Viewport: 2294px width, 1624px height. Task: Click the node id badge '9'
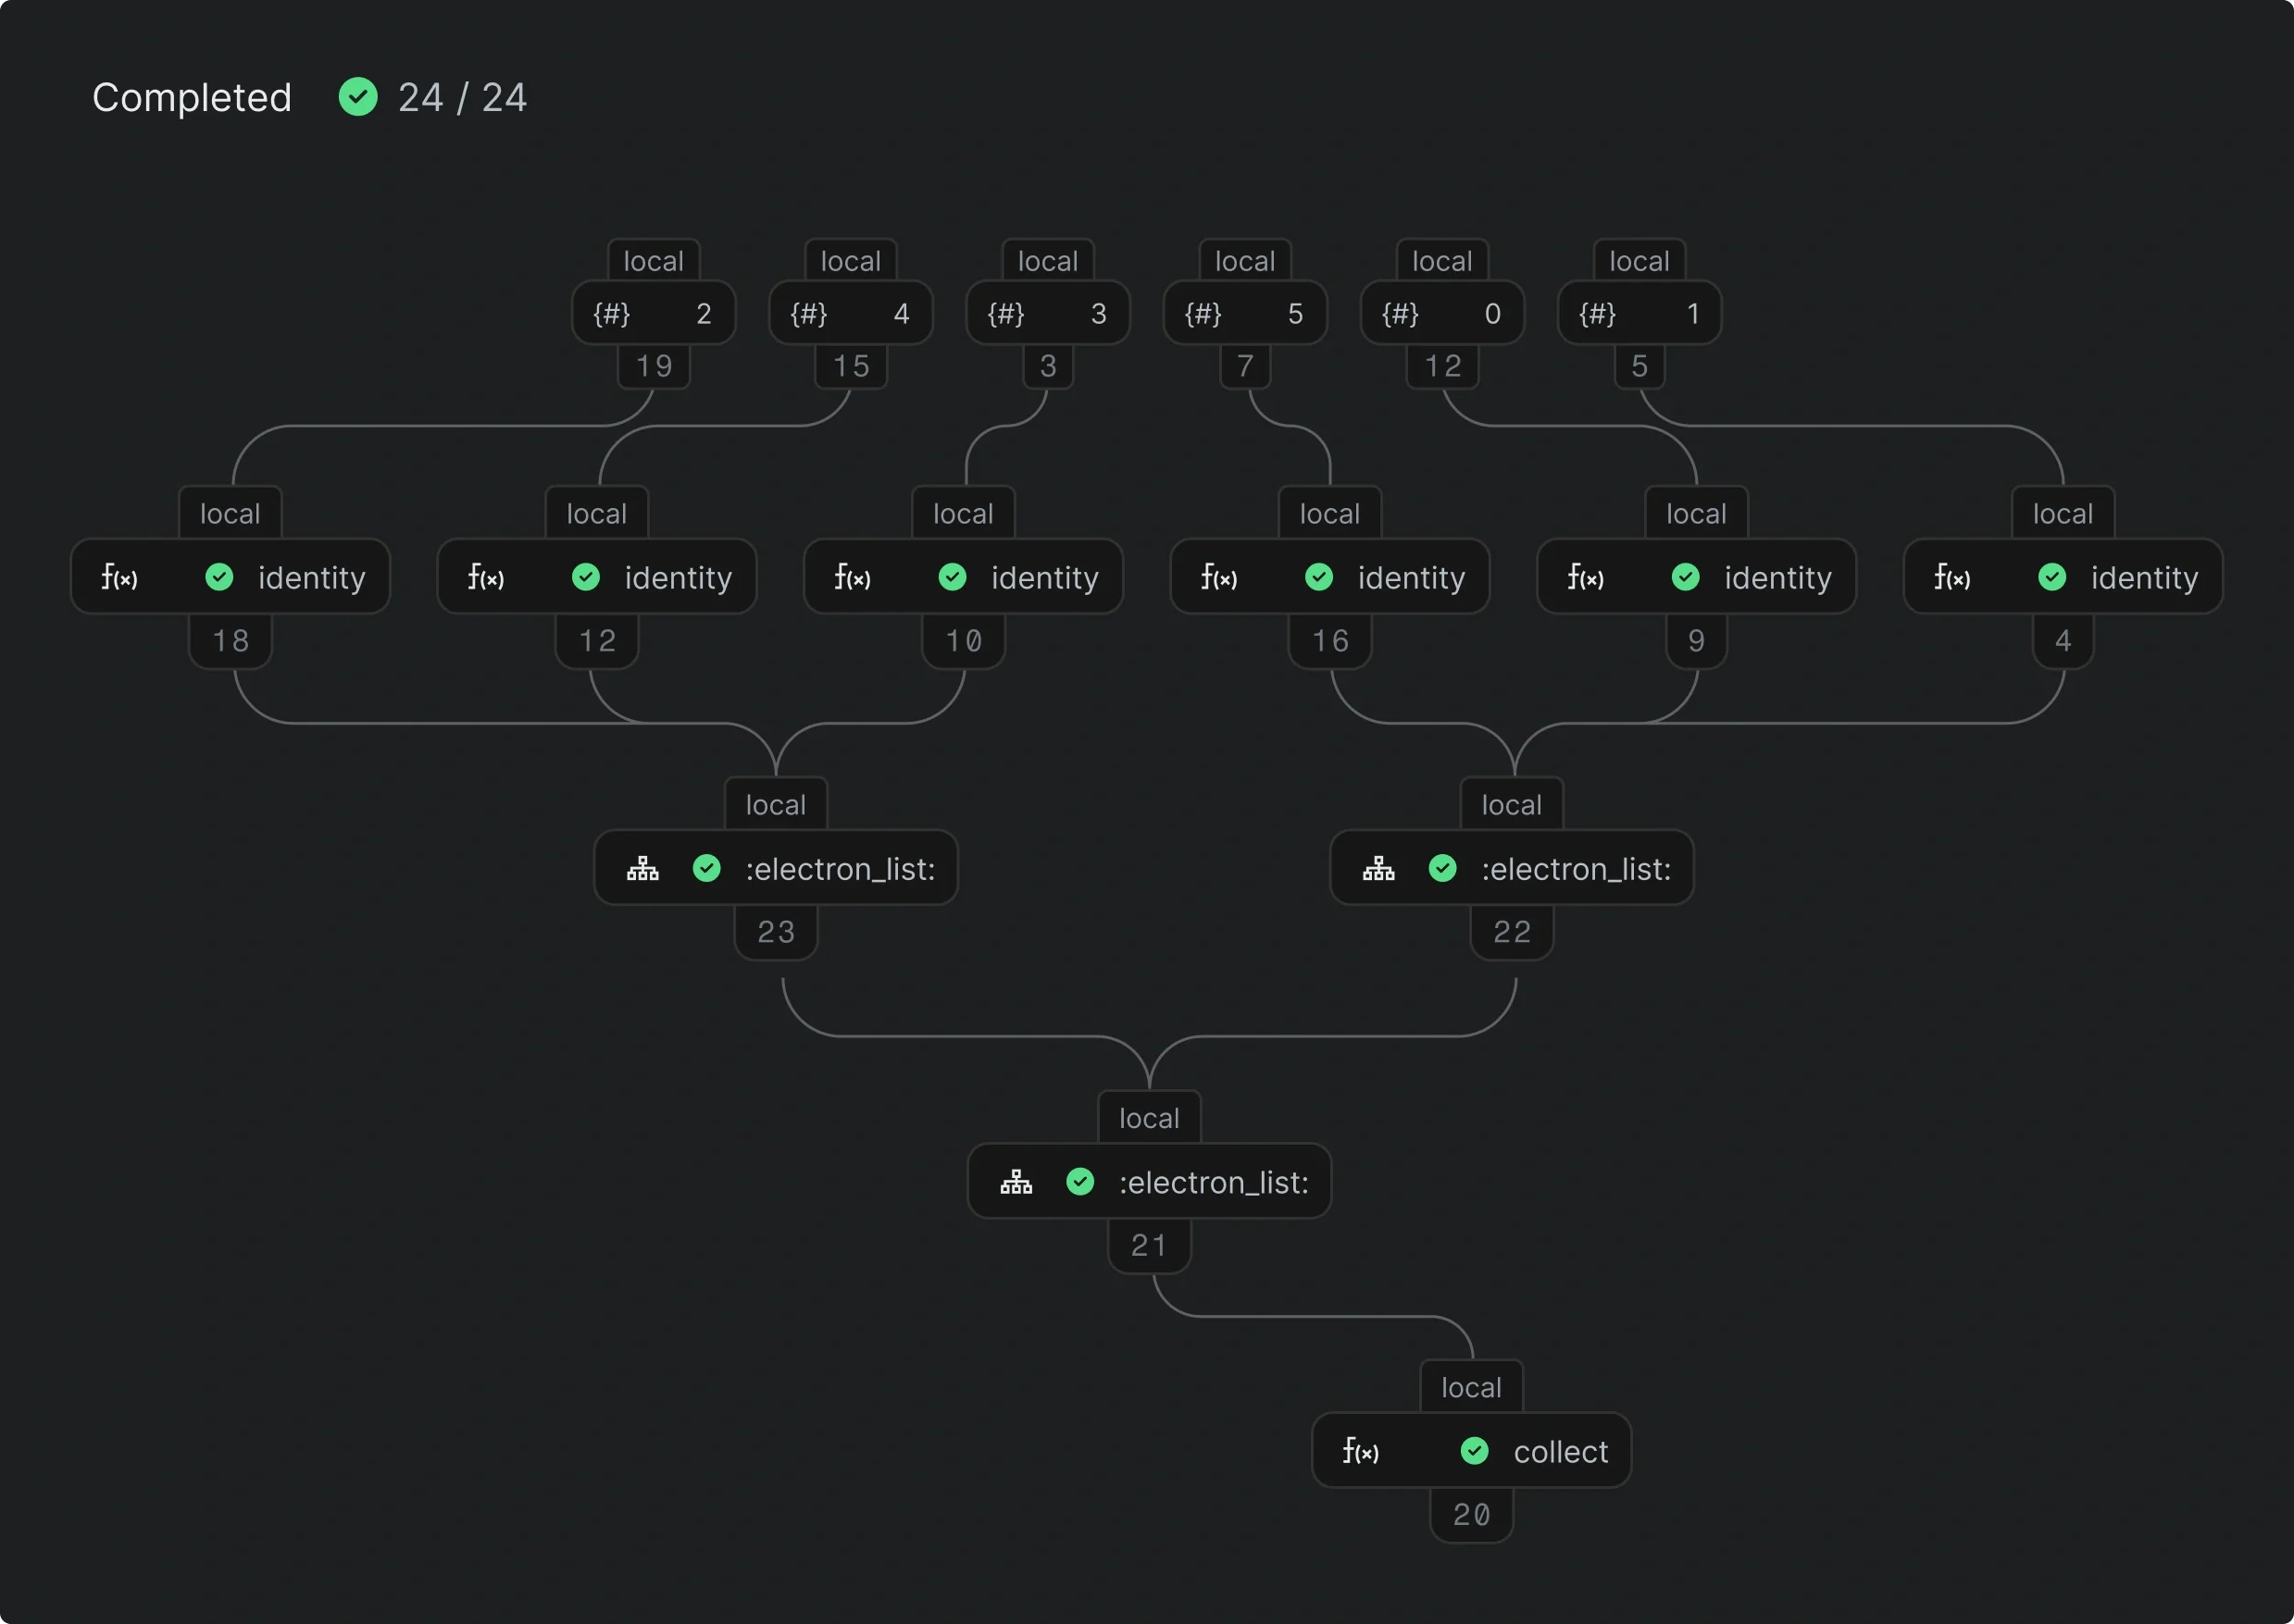1697,640
